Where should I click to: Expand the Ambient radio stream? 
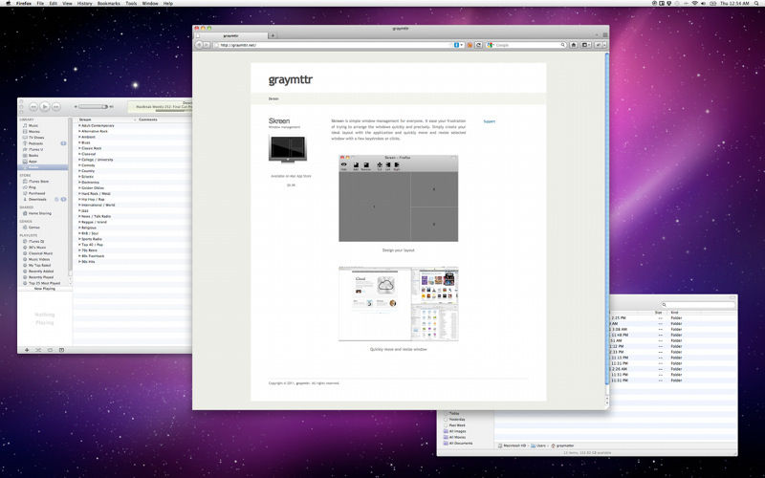click(x=79, y=137)
